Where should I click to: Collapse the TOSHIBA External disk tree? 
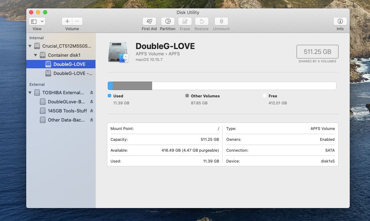click(30, 93)
